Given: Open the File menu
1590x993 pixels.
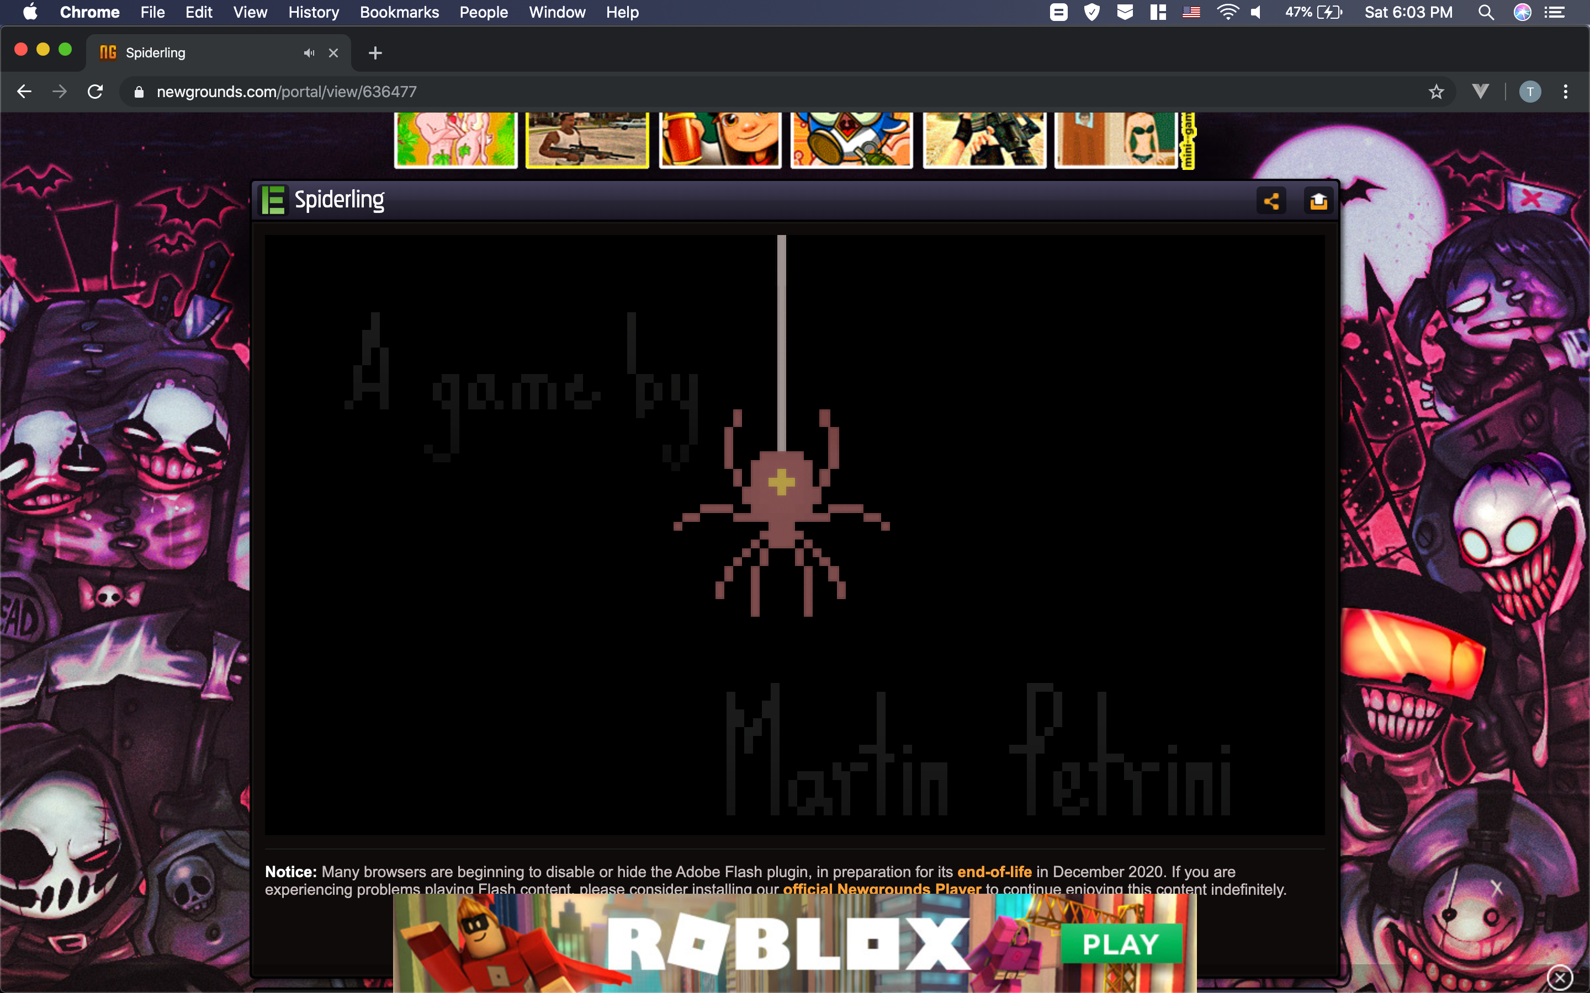Looking at the screenshot, I should 152,12.
